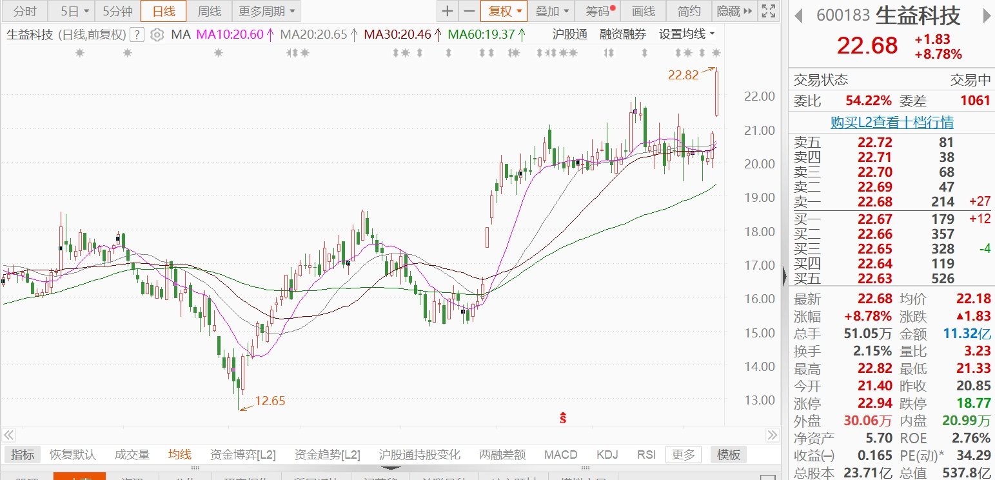
Task: Click the 生益科技 stock name title
Action: tap(918, 15)
